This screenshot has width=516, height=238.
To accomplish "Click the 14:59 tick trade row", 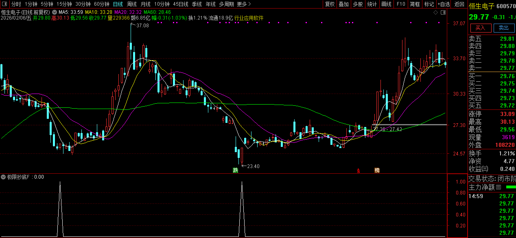I will click(x=492, y=196).
